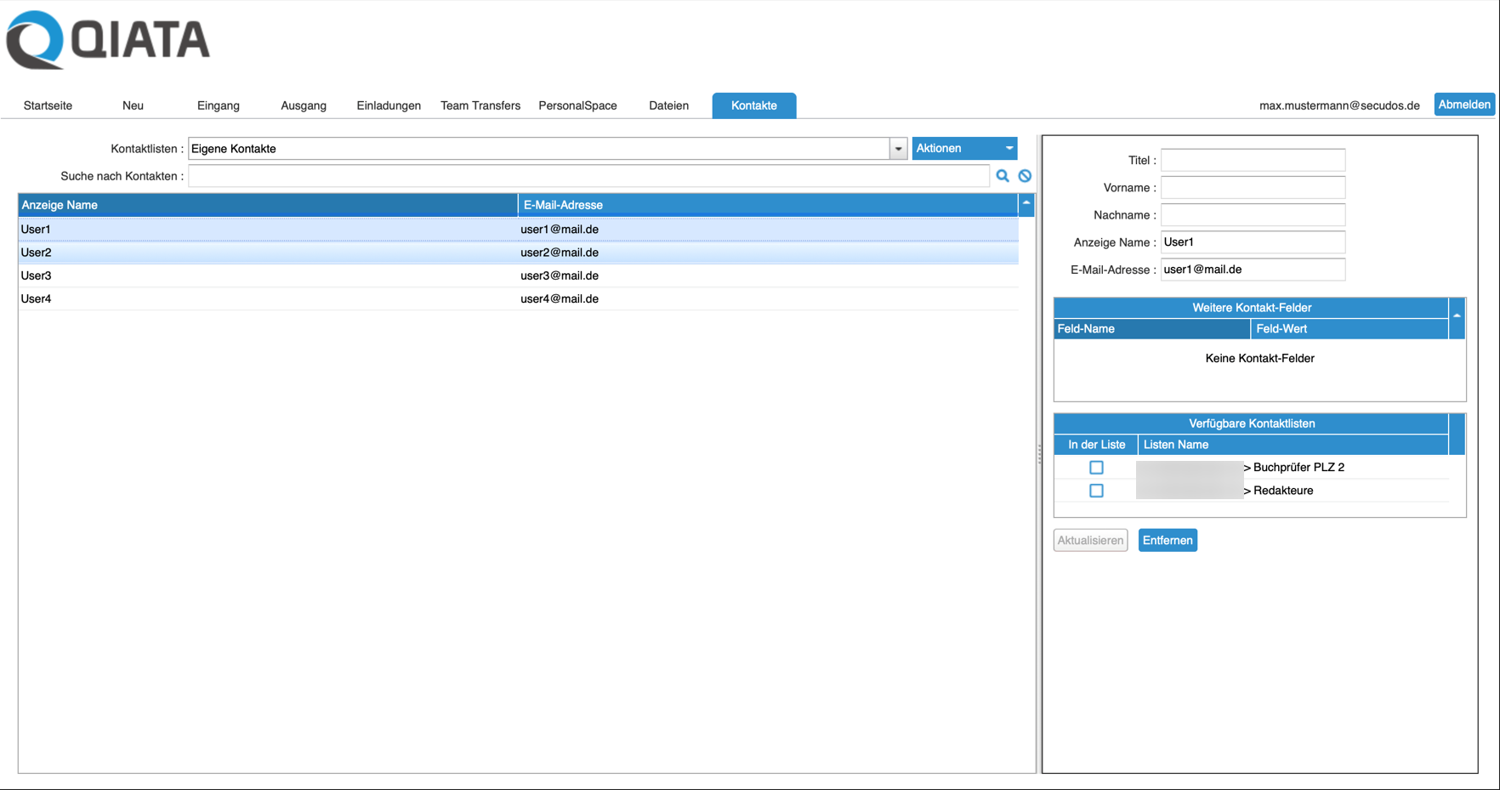Click the QIATA logo
The height and width of the screenshot is (790, 1500).
click(x=108, y=40)
